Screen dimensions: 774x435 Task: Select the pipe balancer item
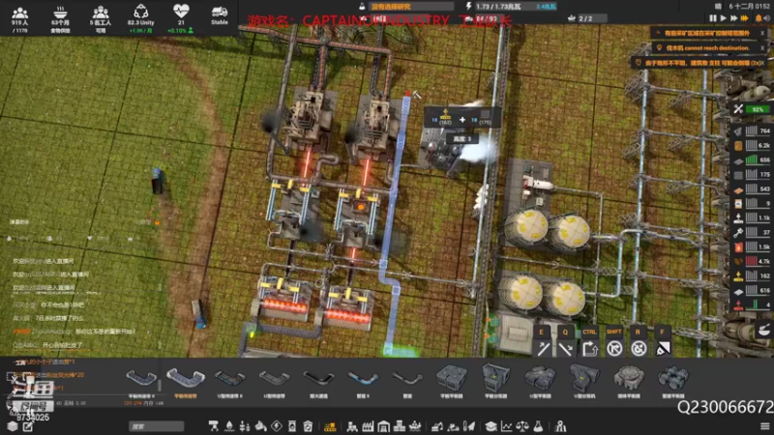pos(673,382)
